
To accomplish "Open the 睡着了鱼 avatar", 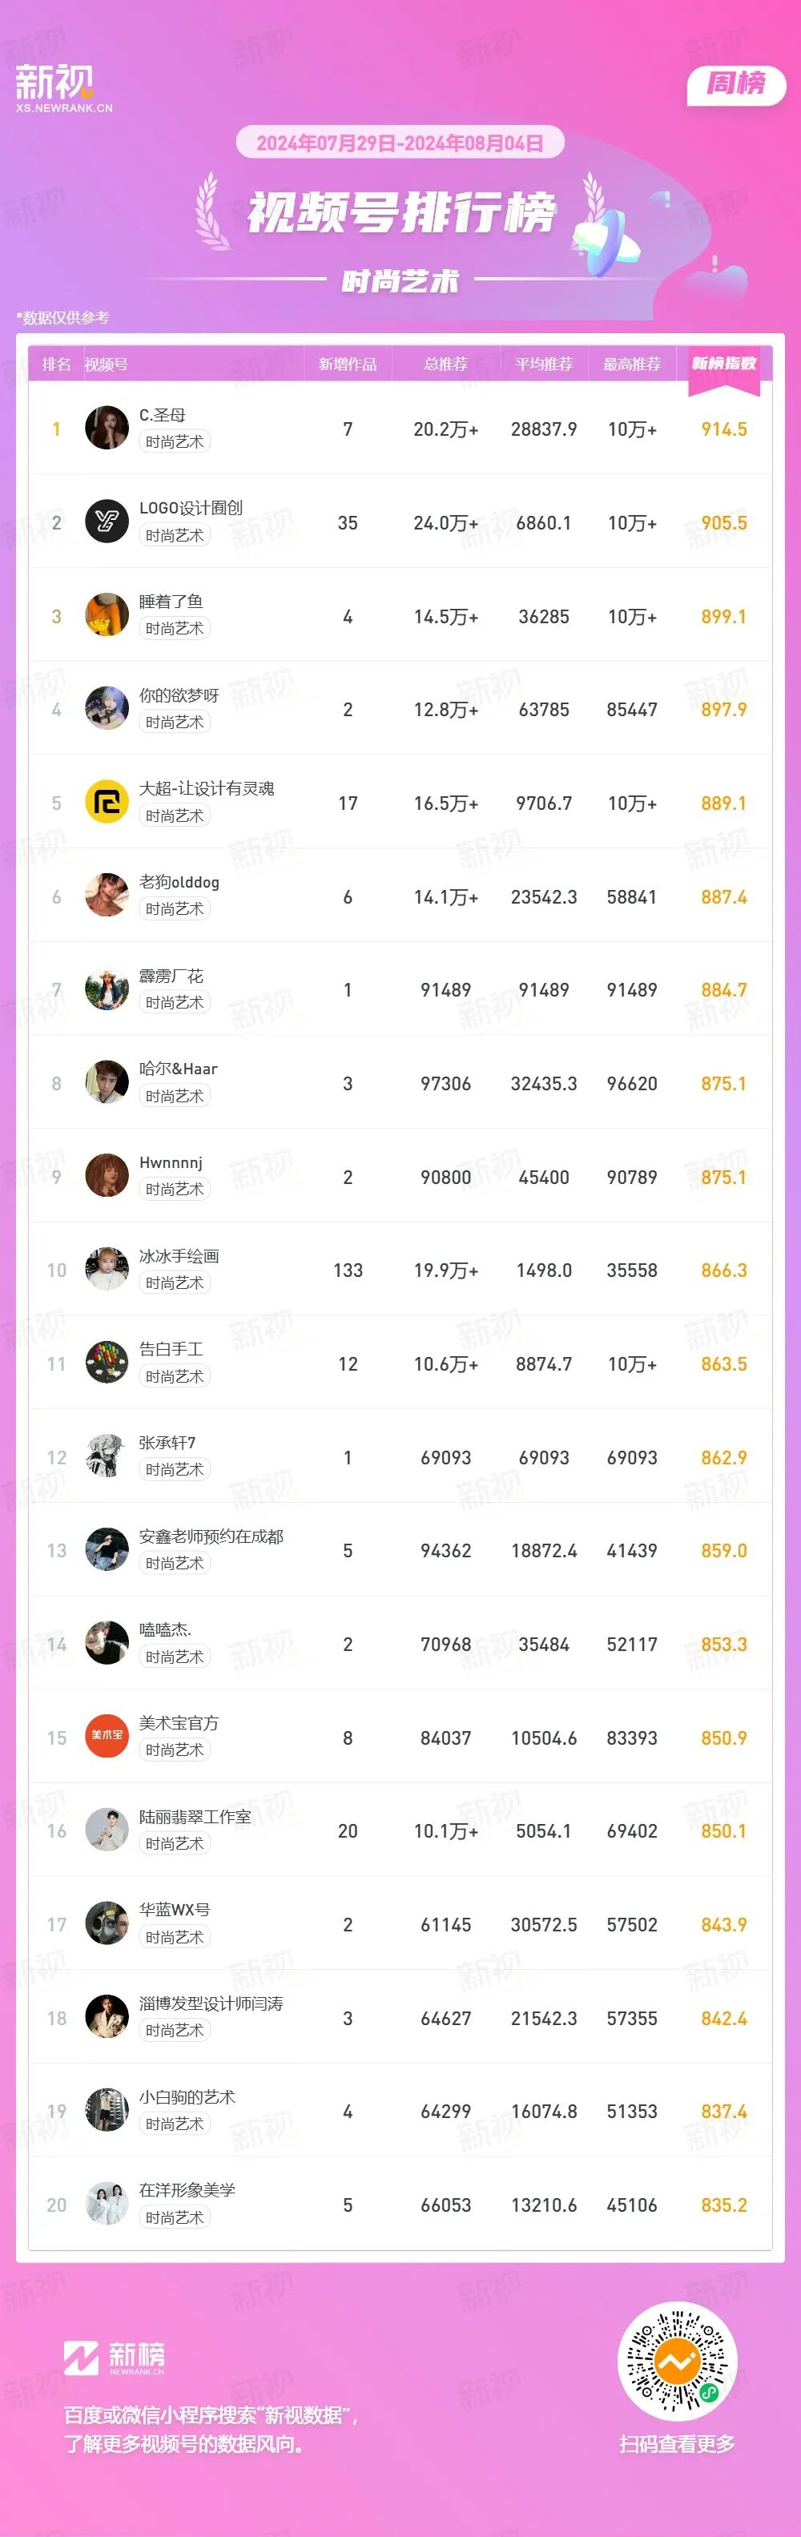I will tap(107, 615).
